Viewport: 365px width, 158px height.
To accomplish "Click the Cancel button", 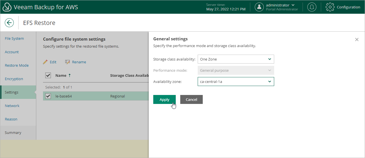I will coord(191,99).
